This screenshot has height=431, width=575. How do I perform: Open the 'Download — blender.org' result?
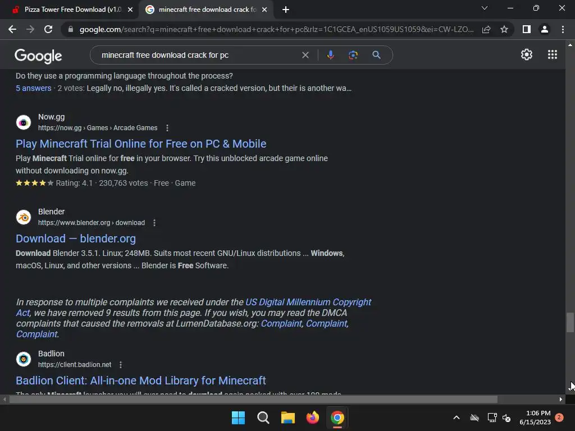pos(76,239)
